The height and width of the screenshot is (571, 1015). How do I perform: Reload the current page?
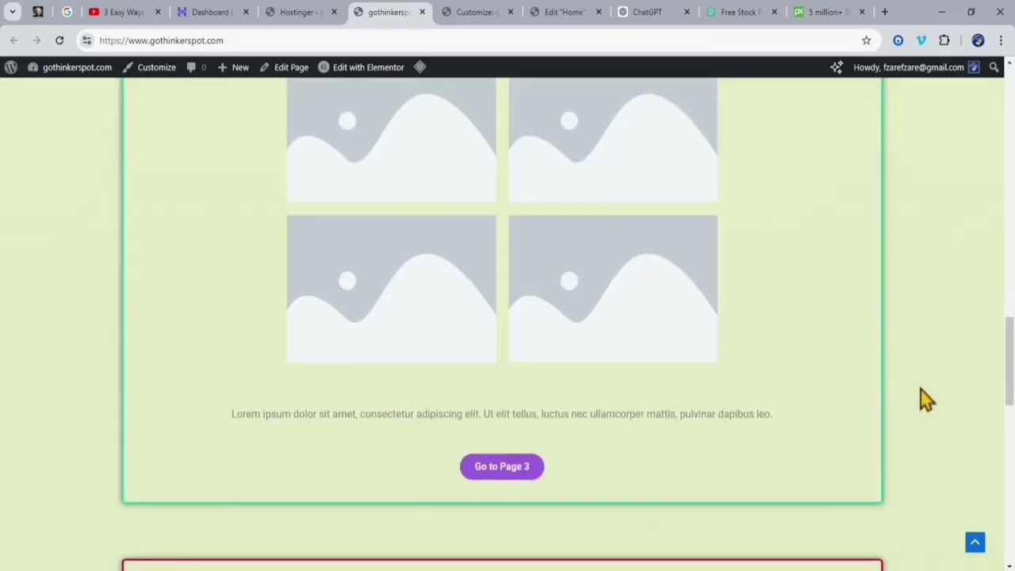(x=59, y=40)
